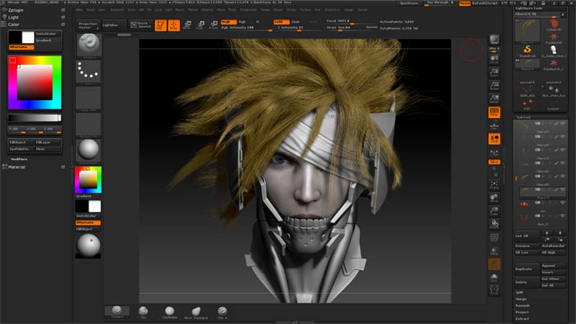Viewport: 576px width, 324px height.
Task: Click the Actual size icon
Action: [x=495, y=86]
